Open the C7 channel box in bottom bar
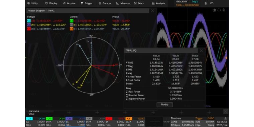 click(115, 122)
